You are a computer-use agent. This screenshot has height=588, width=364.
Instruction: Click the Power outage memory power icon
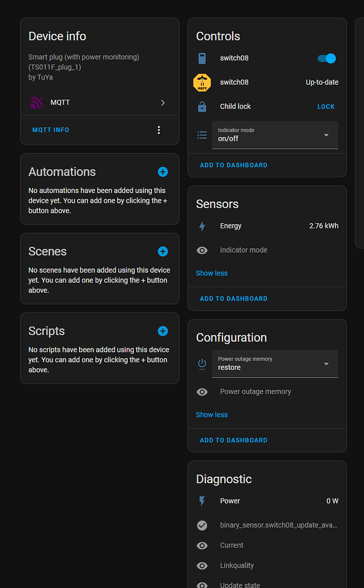[202, 364]
